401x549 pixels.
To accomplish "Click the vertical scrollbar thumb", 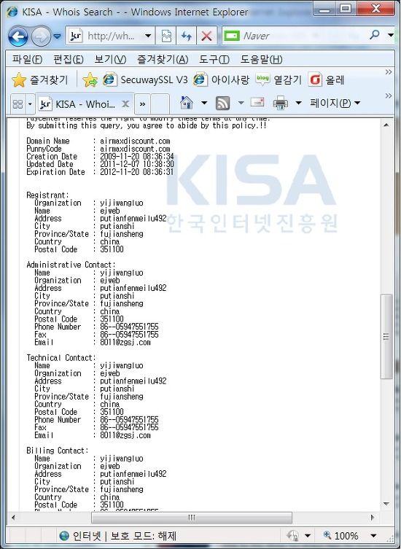I will click(x=386, y=337).
